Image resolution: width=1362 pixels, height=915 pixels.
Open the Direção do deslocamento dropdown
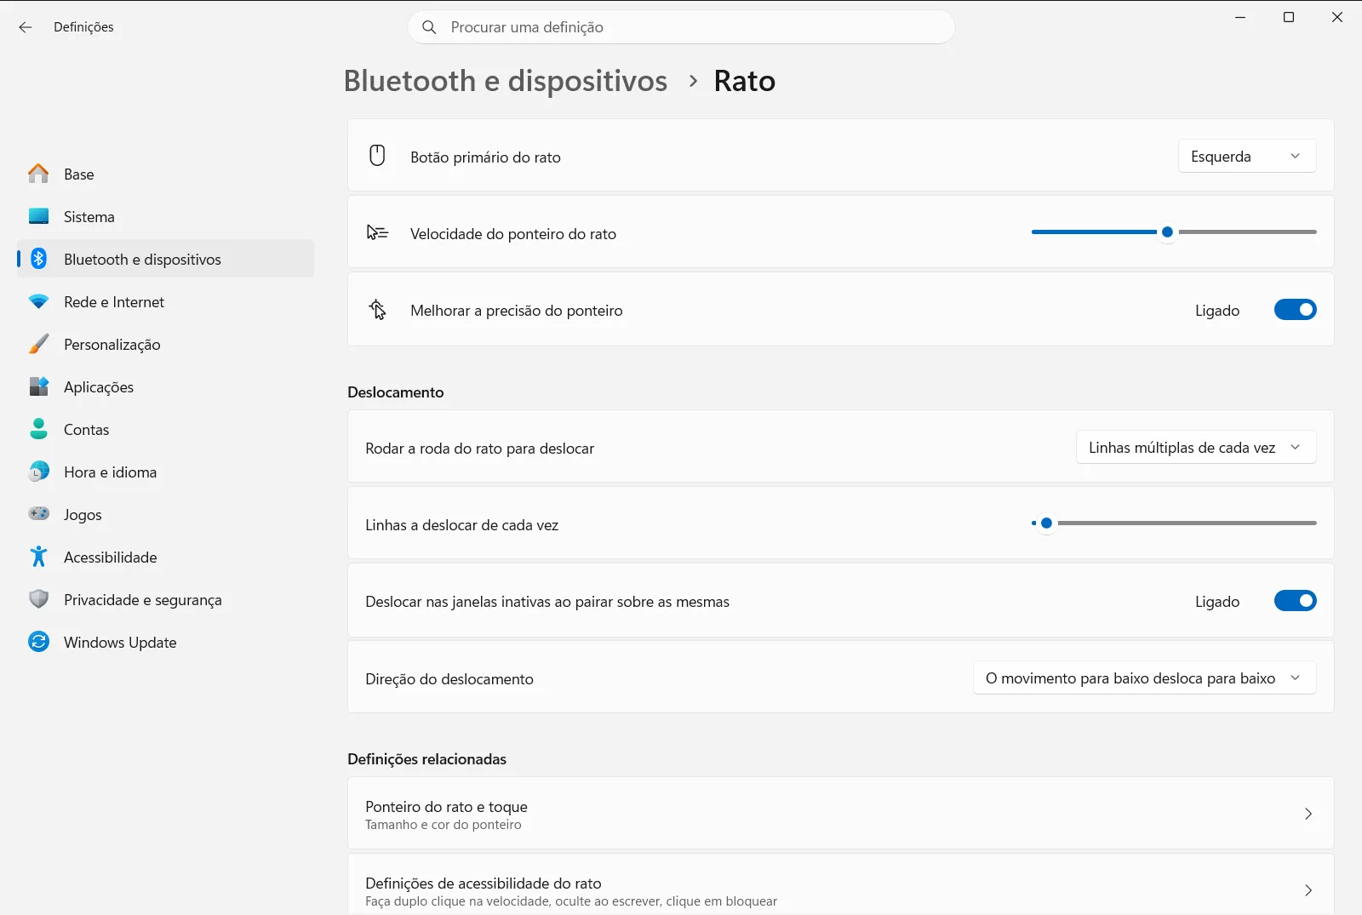(1144, 678)
